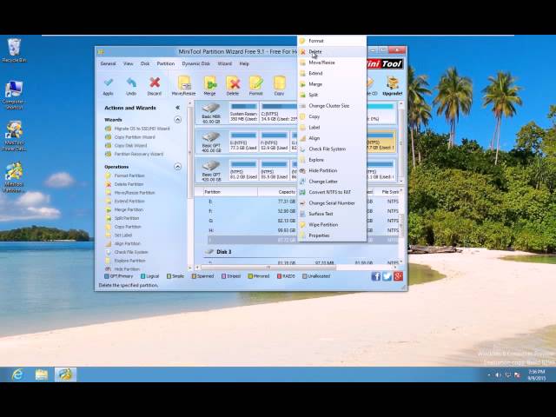Choose Split in the context menu

pyautogui.click(x=332, y=95)
